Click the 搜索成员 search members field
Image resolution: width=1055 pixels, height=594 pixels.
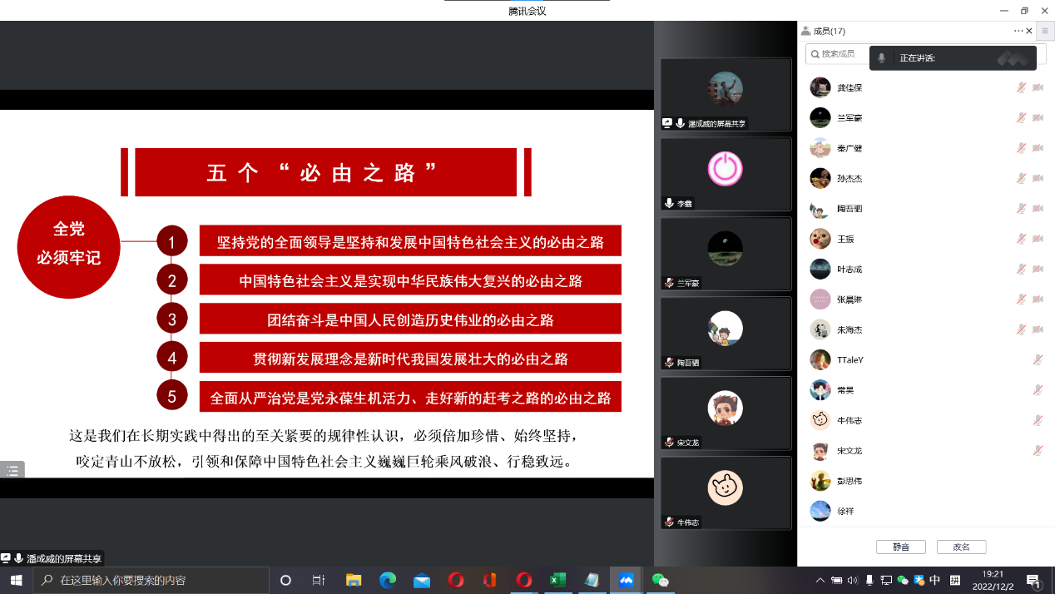pyautogui.click(x=840, y=54)
